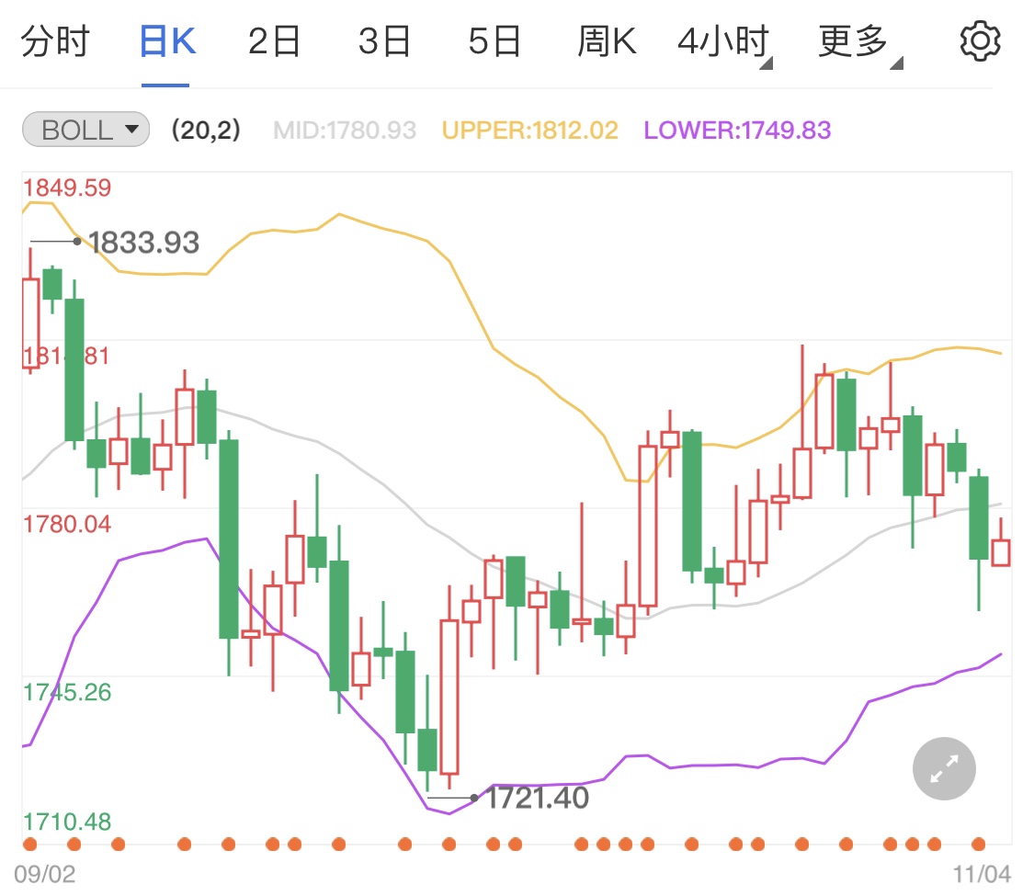Click the MID:1780.93 value label

point(345,130)
